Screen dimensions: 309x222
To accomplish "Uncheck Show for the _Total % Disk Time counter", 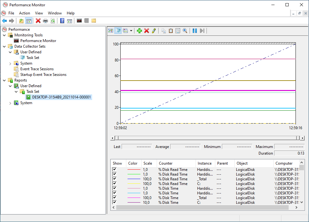I will [x=114, y=198].
